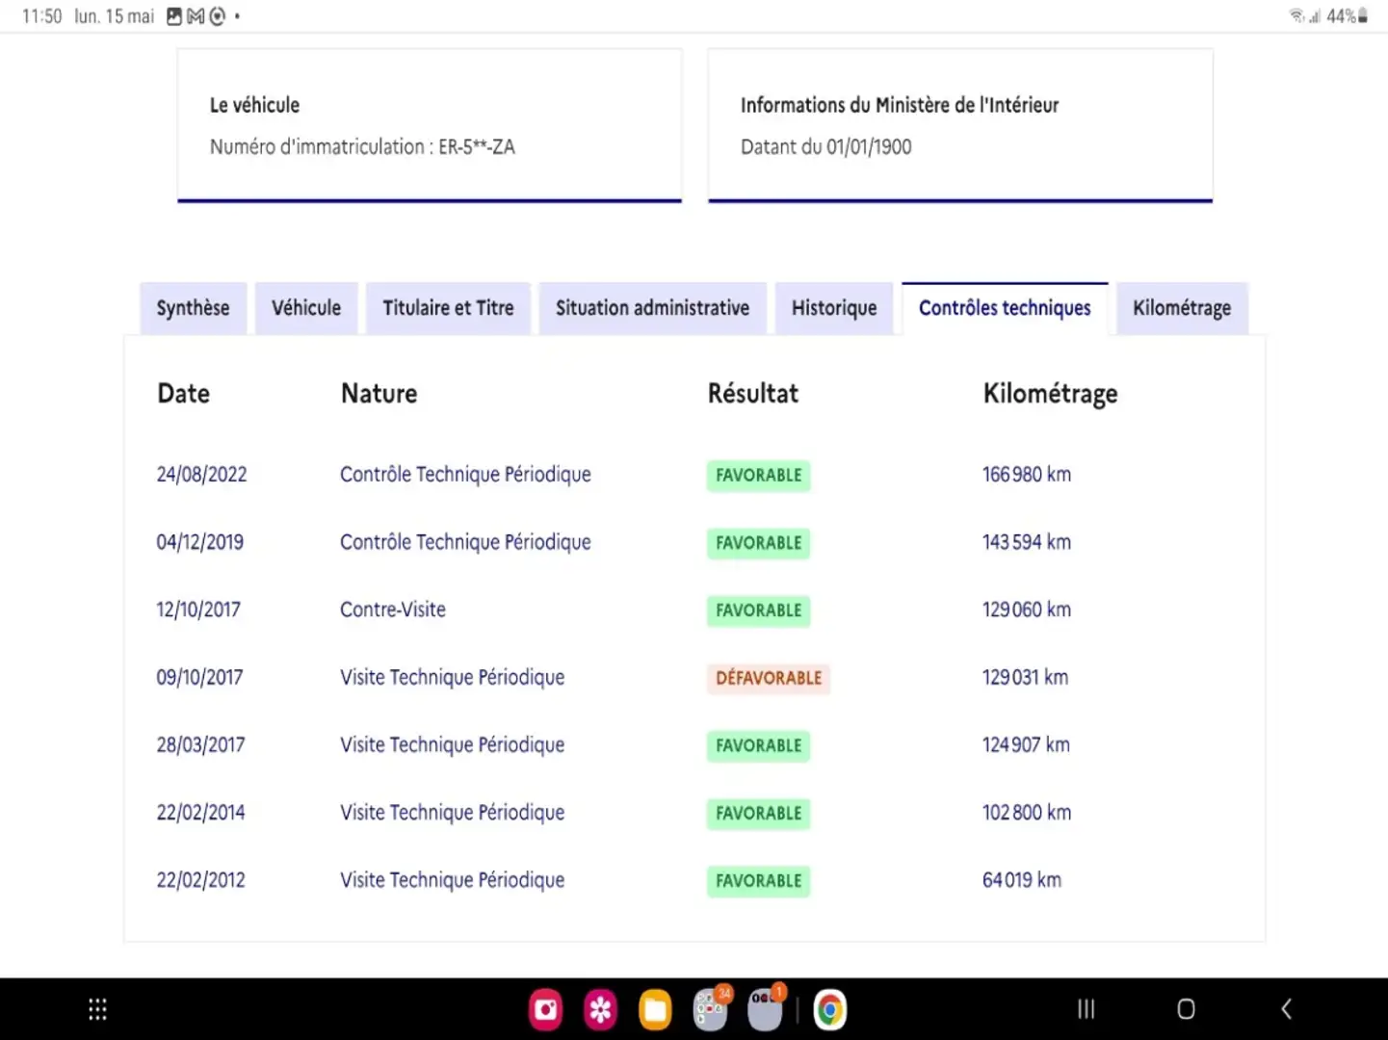This screenshot has width=1388, height=1040.
Task: Open the Gallery flower icon app
Action: click(x=600, y=1009)
